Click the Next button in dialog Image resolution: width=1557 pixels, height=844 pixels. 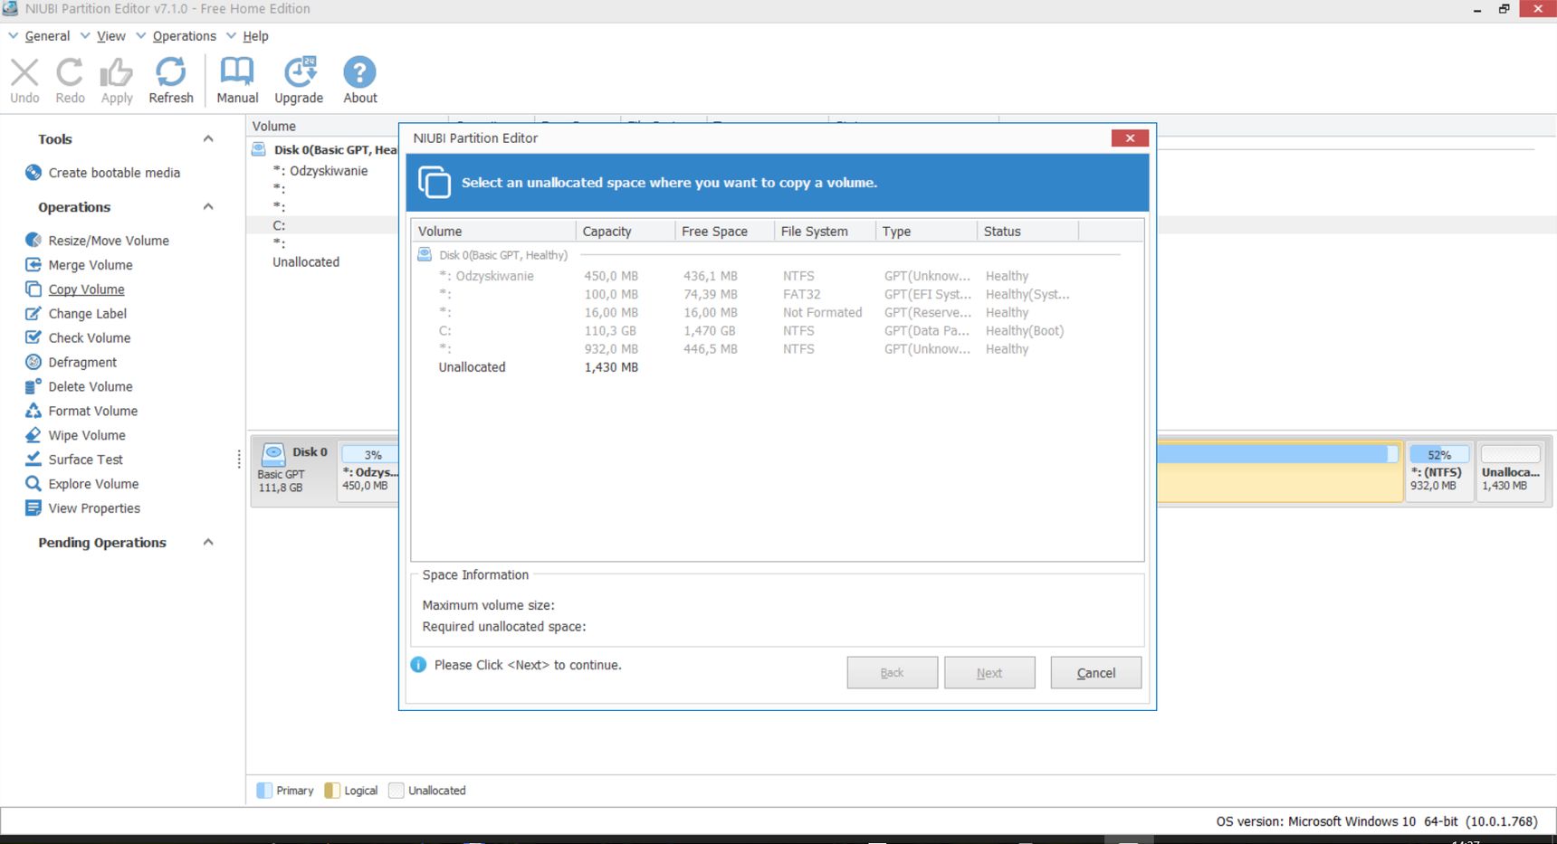[x=989, y=673]
